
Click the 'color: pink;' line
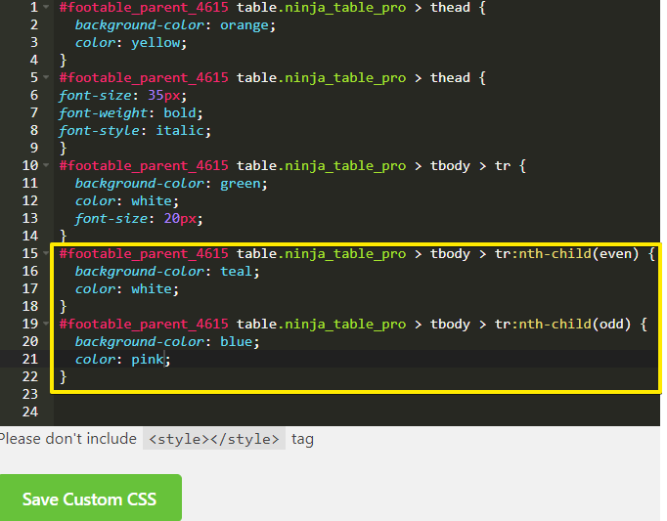pyautogui.click(x=122, y=360)
